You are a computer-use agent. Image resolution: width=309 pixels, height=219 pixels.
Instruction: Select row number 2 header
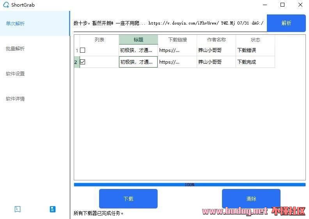[77, 62]
